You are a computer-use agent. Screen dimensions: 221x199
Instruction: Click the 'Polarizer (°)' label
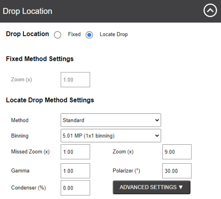coord(126,171)
